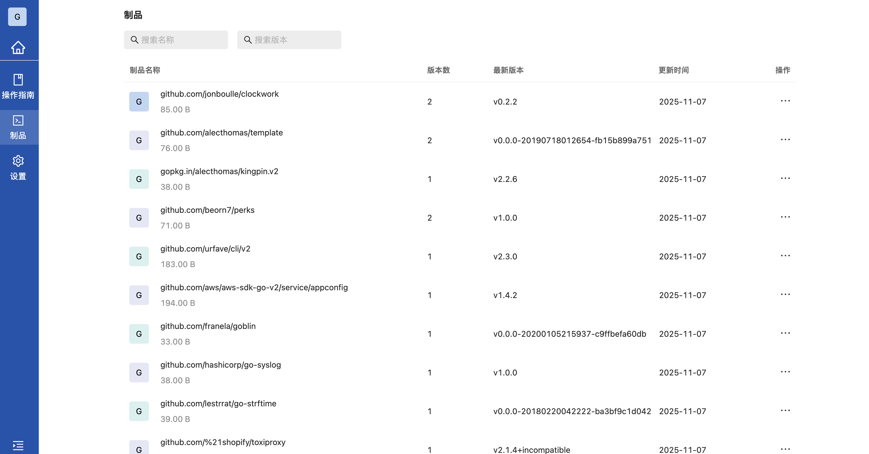Viewport: 869px width, 454px height.
Task: Click the clockwork package G icon
Action: [x=139, y=101]
